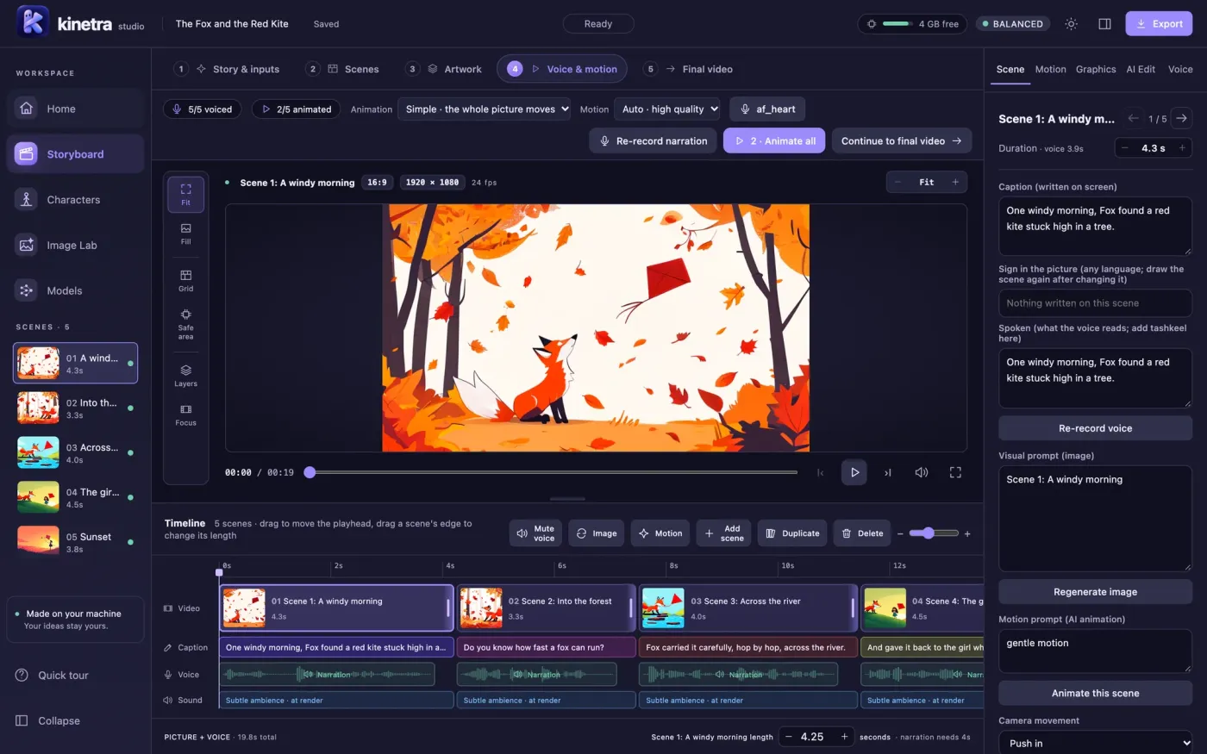Select the Fill view tool
The image size is (1207, 754).
(185, 234)
